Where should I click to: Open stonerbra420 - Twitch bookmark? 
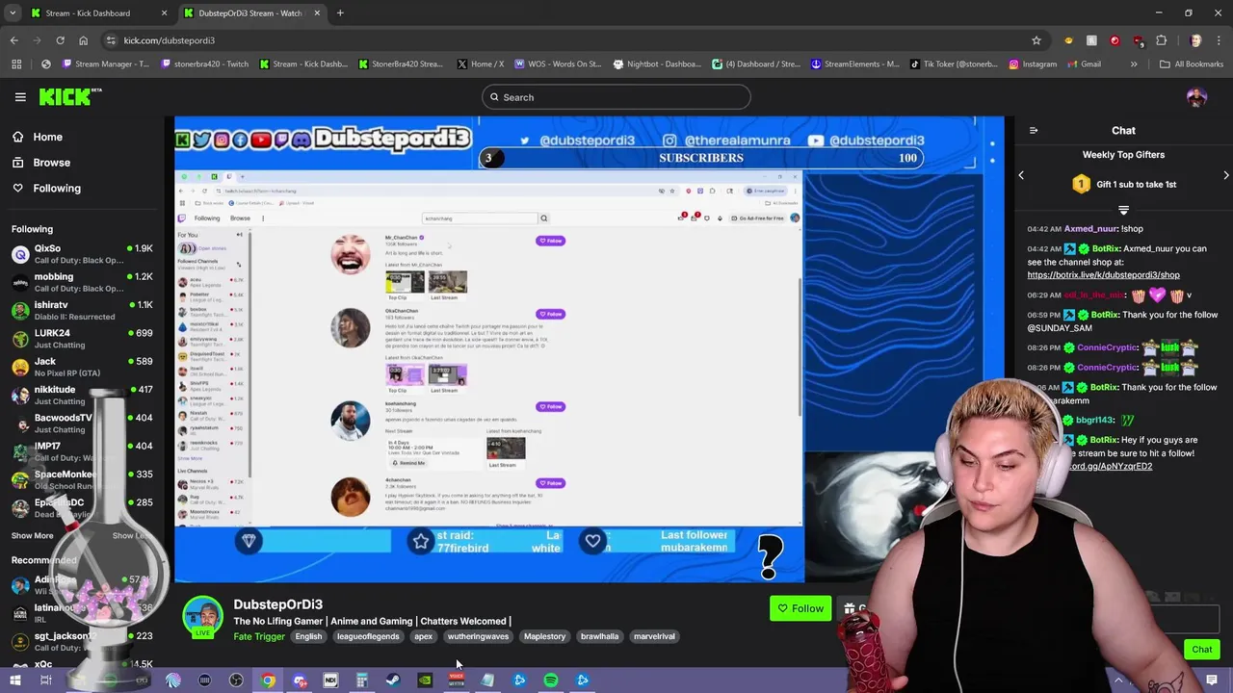click(204, 64)
